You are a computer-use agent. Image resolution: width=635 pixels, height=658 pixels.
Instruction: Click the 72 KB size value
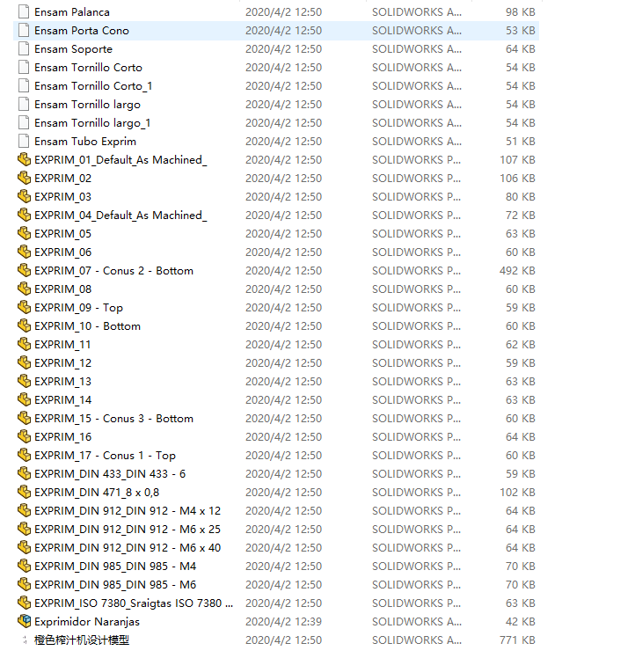(x=521, y=216)
